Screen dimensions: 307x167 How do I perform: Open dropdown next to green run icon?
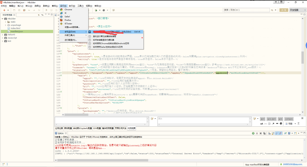(100, 10)
